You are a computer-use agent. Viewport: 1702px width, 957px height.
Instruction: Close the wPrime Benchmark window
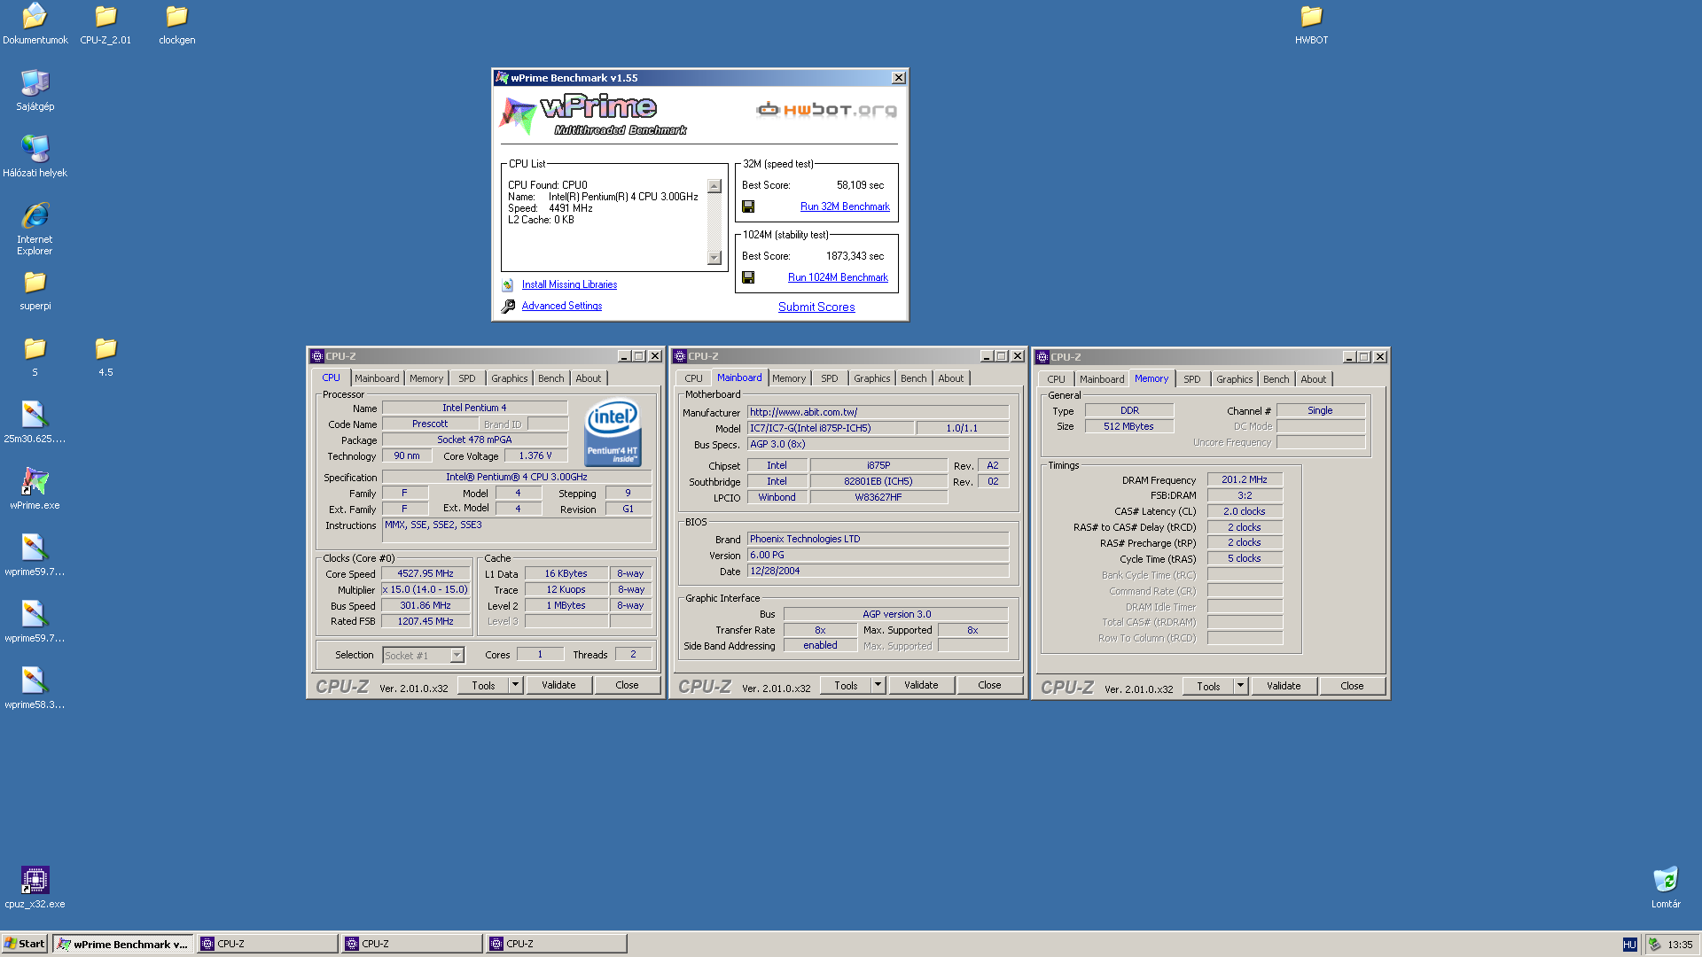click(x=898, y=78)
